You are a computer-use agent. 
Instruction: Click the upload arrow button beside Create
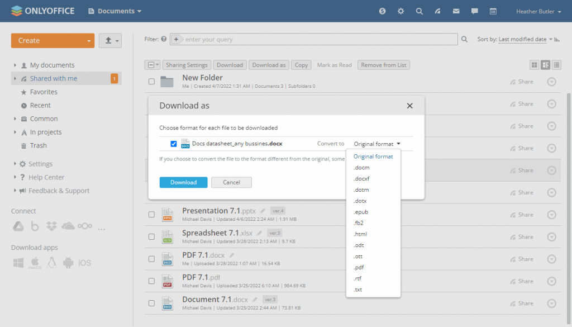point(110,40)
